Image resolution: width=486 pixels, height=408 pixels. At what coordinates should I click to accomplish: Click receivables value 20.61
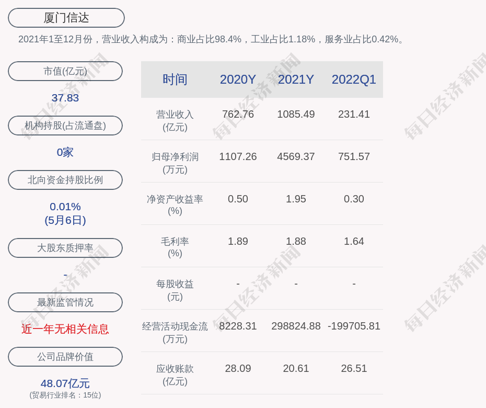click(x=296, y=368)
